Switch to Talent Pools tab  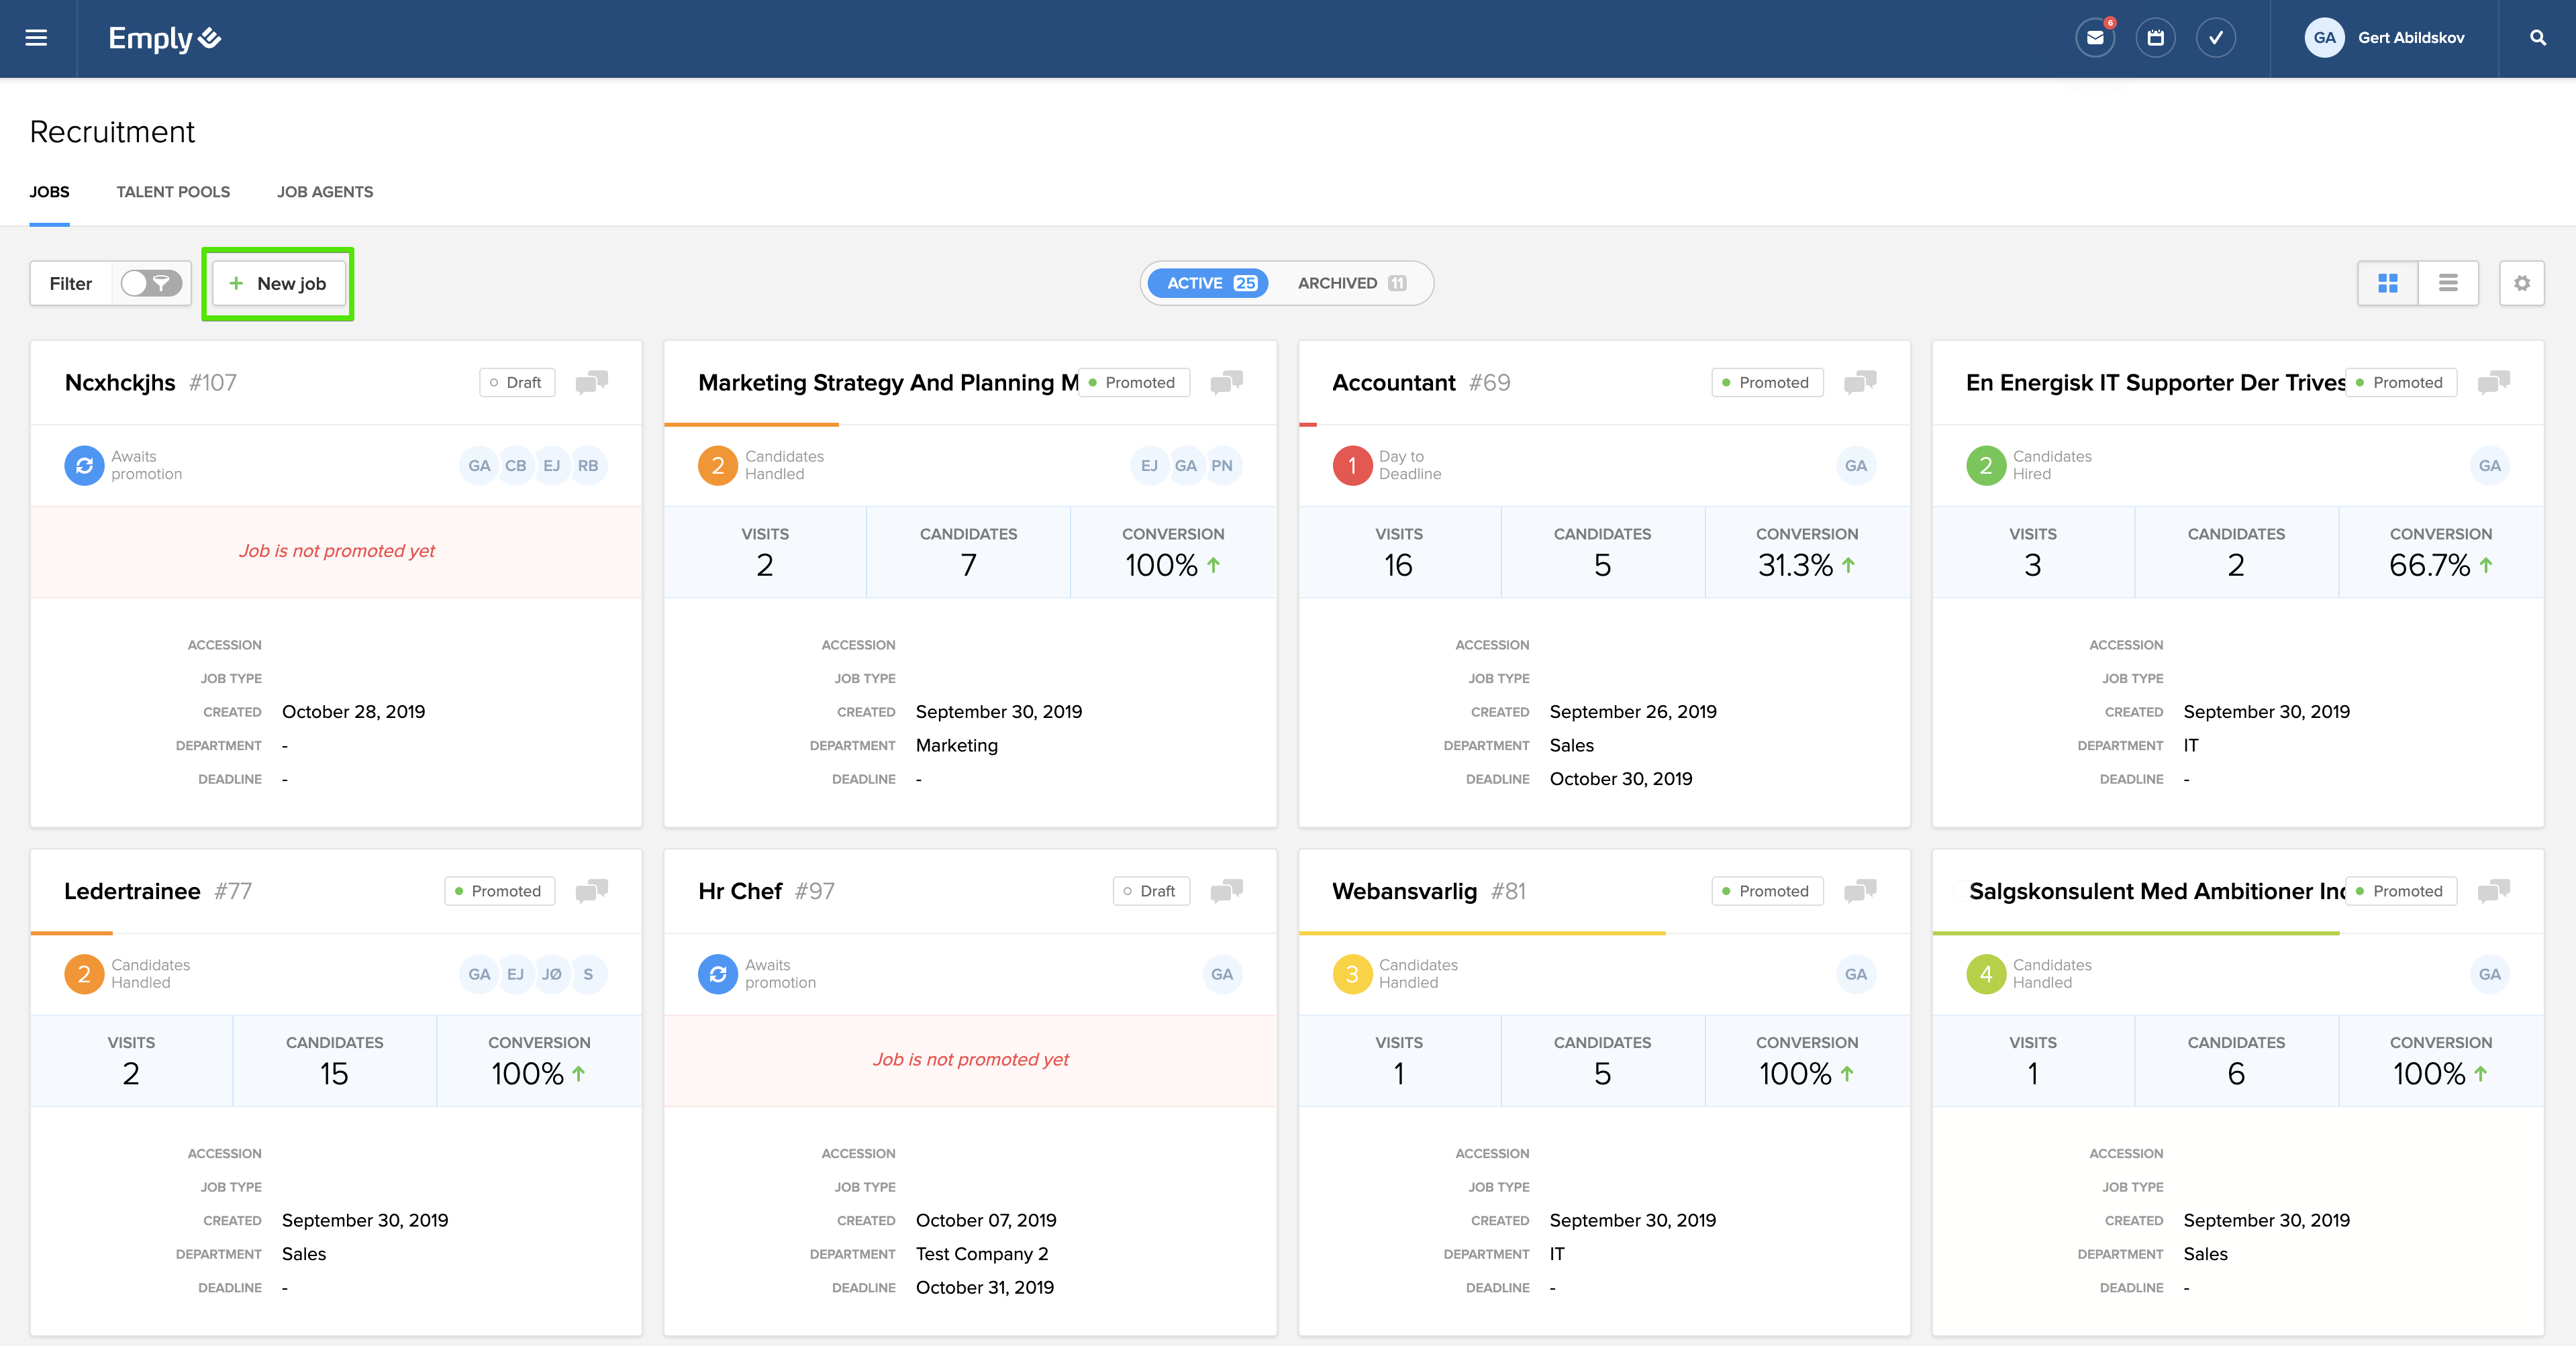[x=173, y=192]
